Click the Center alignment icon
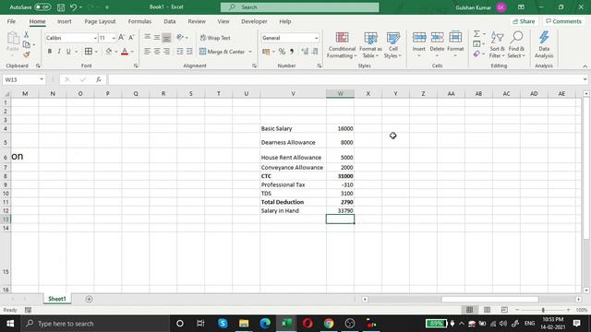Viewport: 591px width, 332px height. 157,52
